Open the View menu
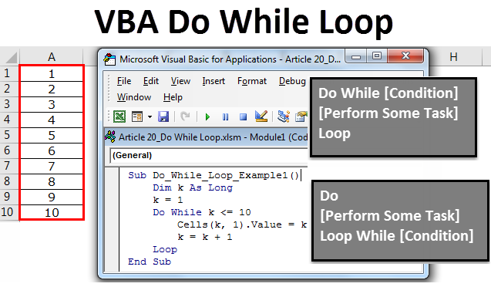 tap(180, 81)
